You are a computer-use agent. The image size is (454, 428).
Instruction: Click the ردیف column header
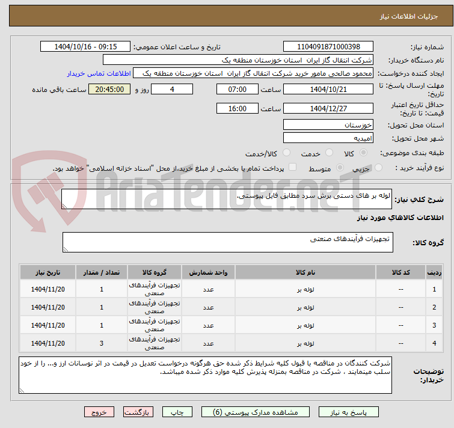(x=434, y=272)
